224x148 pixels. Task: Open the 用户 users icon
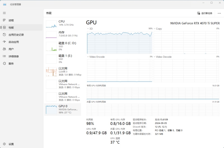(x=4, y=49)
